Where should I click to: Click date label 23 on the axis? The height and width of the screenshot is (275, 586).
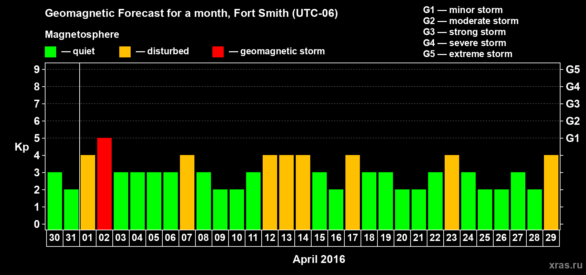452,238
